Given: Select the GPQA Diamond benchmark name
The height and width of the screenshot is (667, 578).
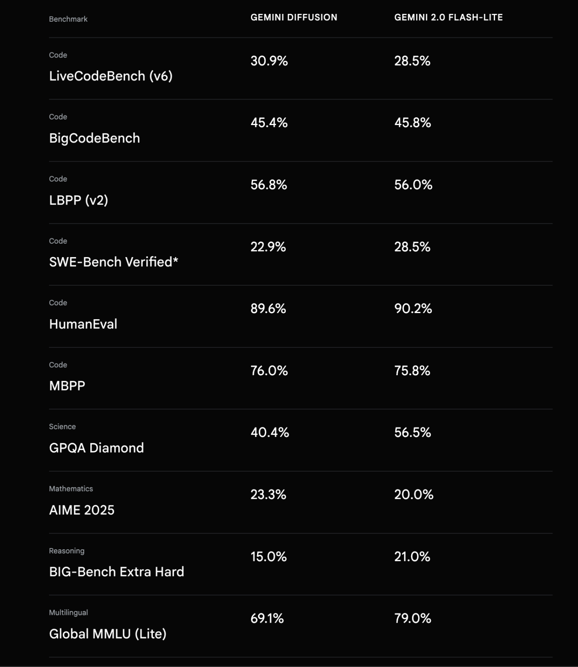Looking at the screenshot, I should point(96,448).
